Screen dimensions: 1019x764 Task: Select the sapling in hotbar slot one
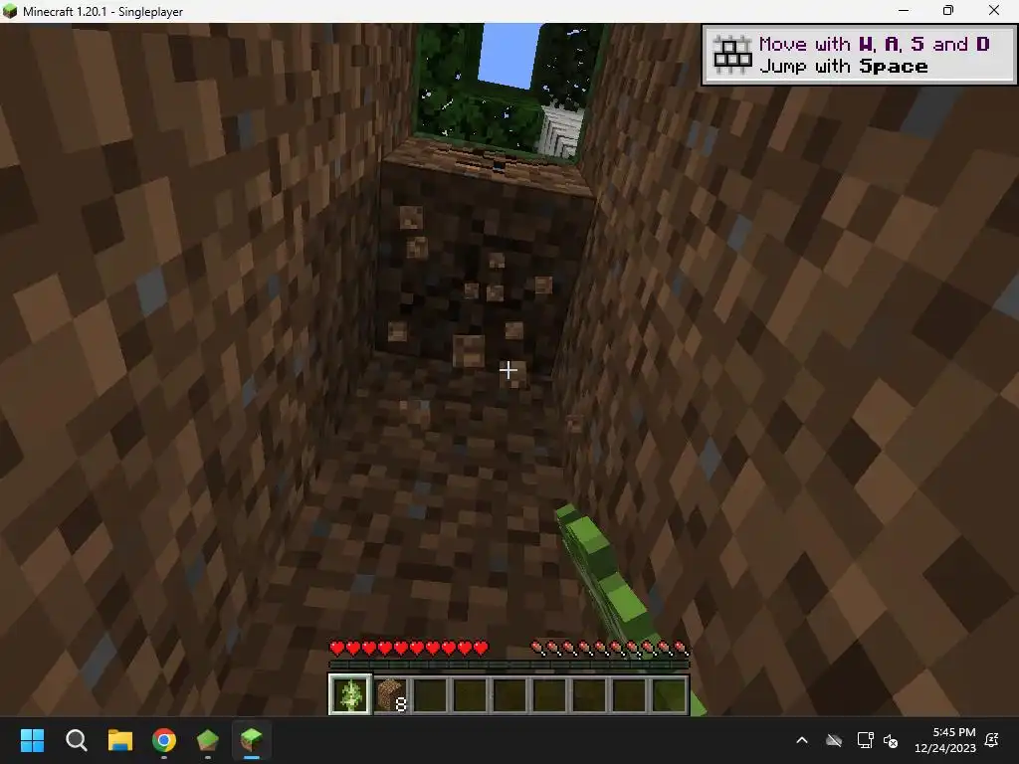(350, 694)
